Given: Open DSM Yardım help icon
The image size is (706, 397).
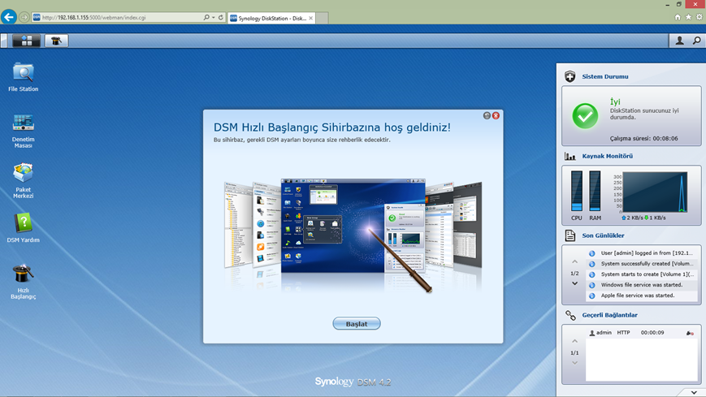Looking at the screenshot, I should click(23, 228).
